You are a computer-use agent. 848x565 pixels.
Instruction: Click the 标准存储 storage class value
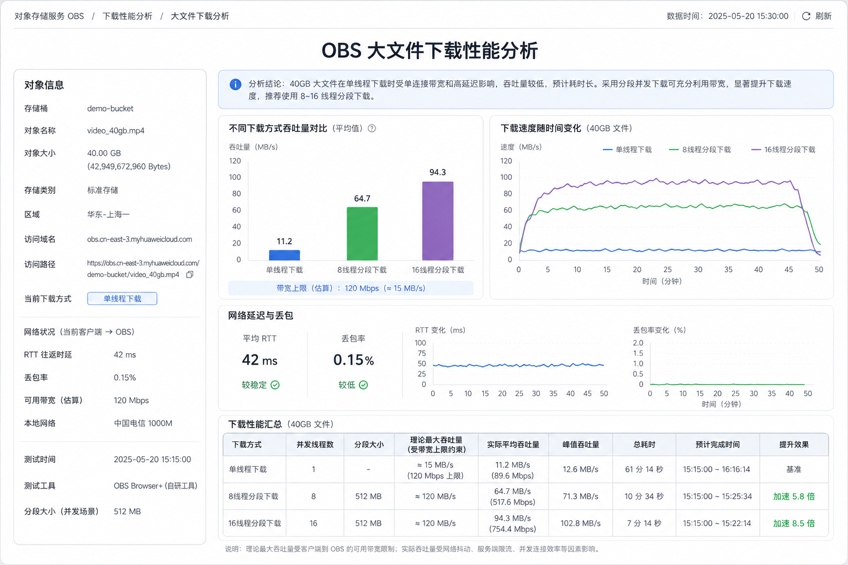click(103, 190)
